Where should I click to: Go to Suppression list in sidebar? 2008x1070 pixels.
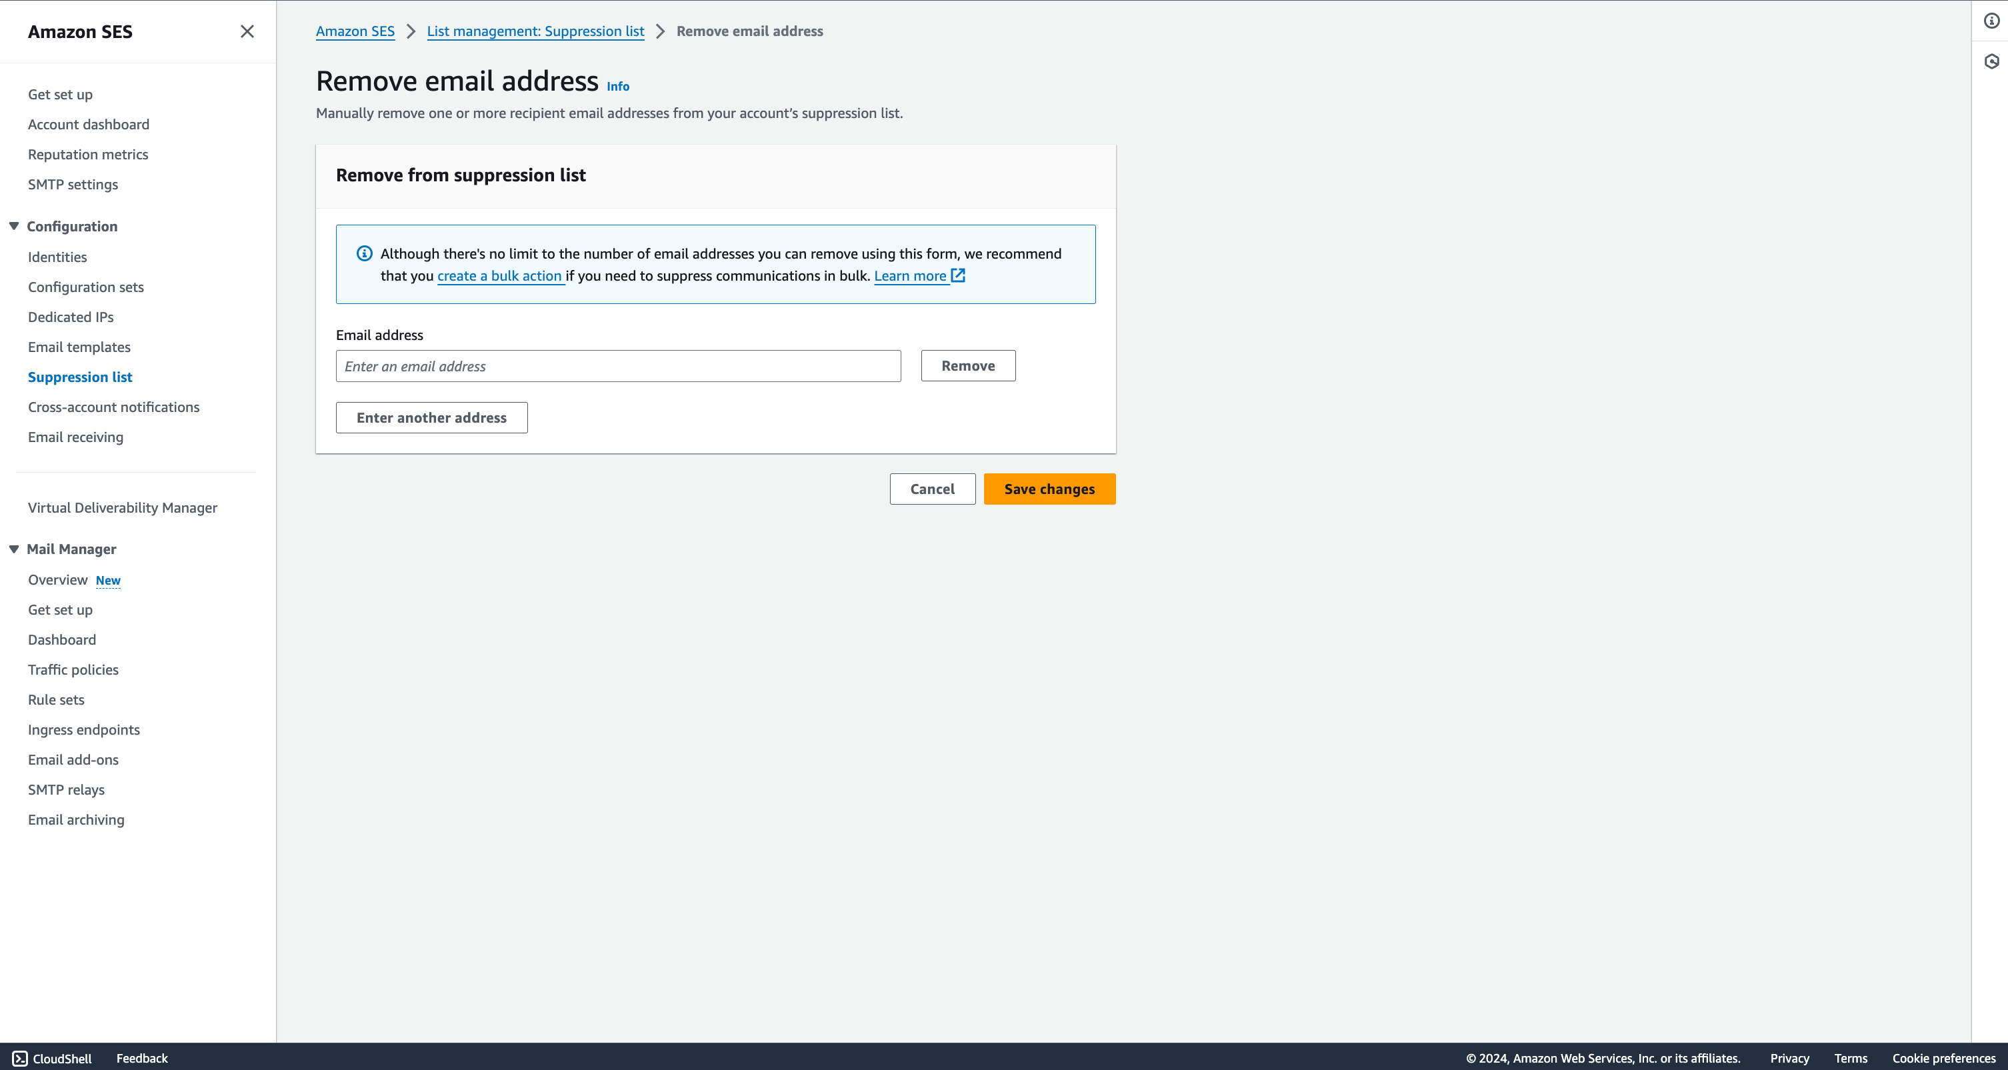(80, 377)
